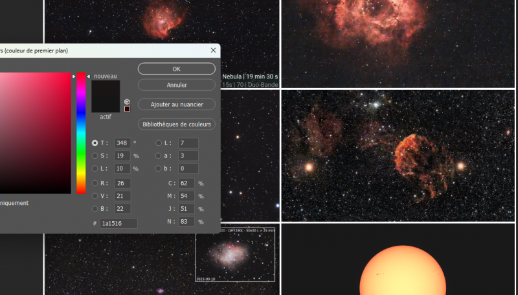Click Ajouter au nuancier
The image size is (518, 295).
click(x=176, y=104)
